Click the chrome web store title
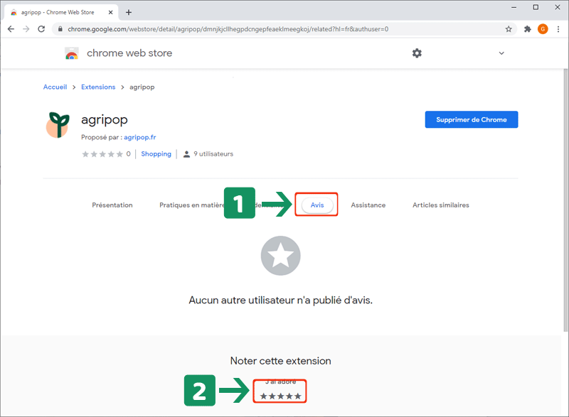 (x=129, y=53)
